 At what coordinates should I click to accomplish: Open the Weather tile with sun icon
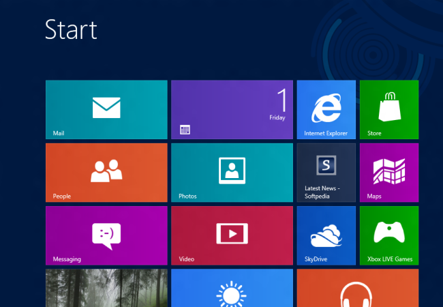click(232, 288)
